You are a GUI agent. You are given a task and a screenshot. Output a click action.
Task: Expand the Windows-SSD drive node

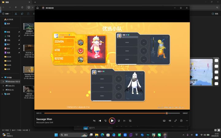(3, 82)
